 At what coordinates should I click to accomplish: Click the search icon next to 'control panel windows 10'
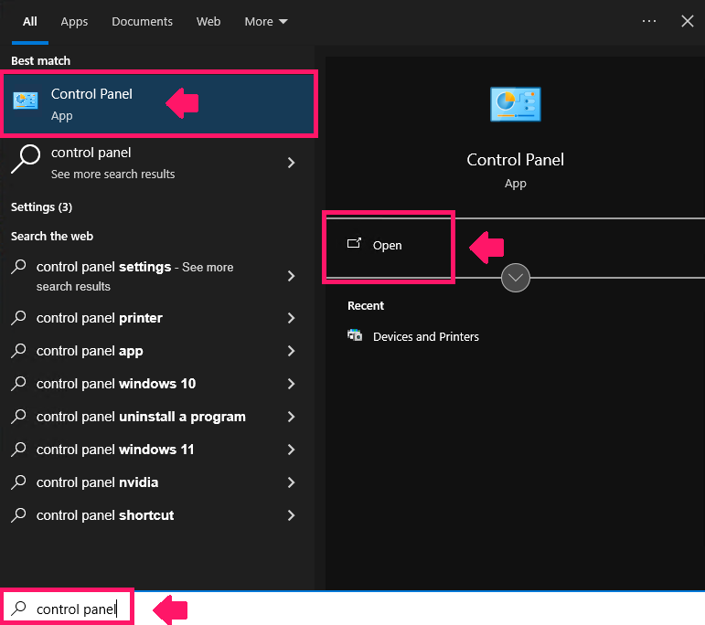[18, 383]
